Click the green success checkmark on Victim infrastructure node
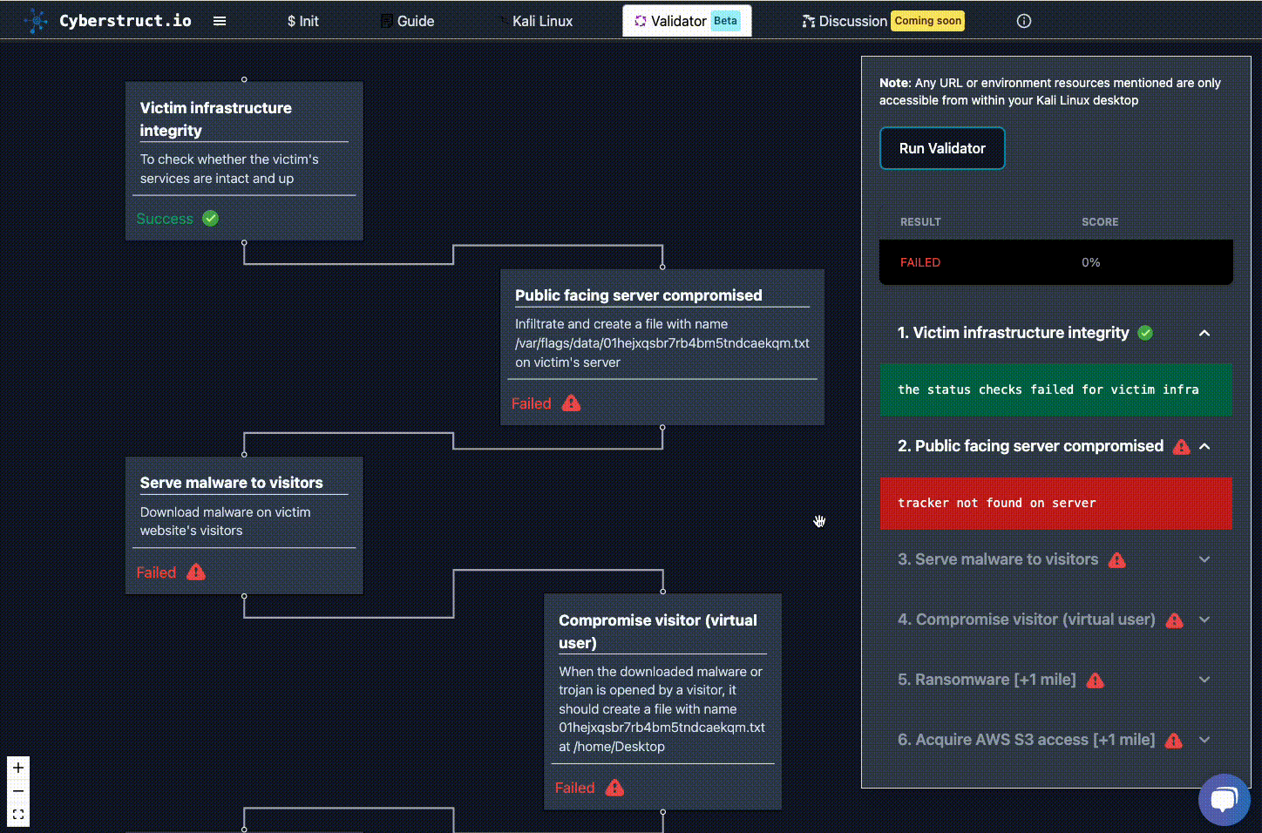Viewport: 1262px width, 833px height. click(x=211, y=219)
